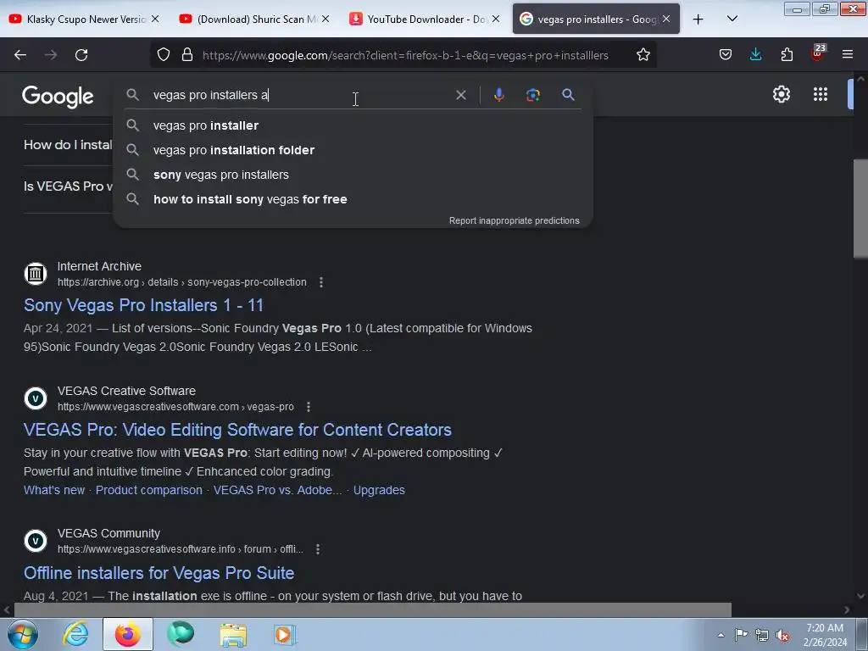Open 'VEGAS Pro: Video Editing Software' result

pyautogui.click(x=237, y=430)
